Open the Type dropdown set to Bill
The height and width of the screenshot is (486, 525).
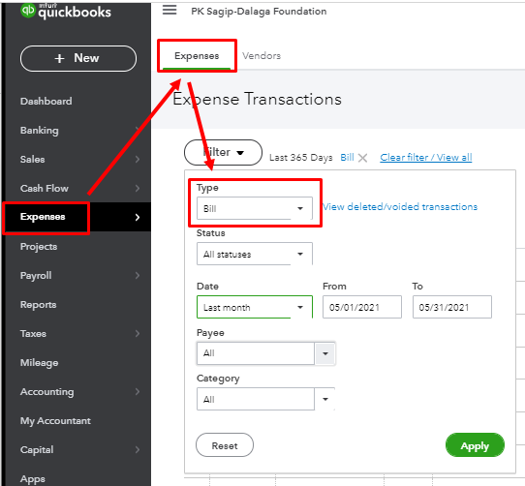255,208
